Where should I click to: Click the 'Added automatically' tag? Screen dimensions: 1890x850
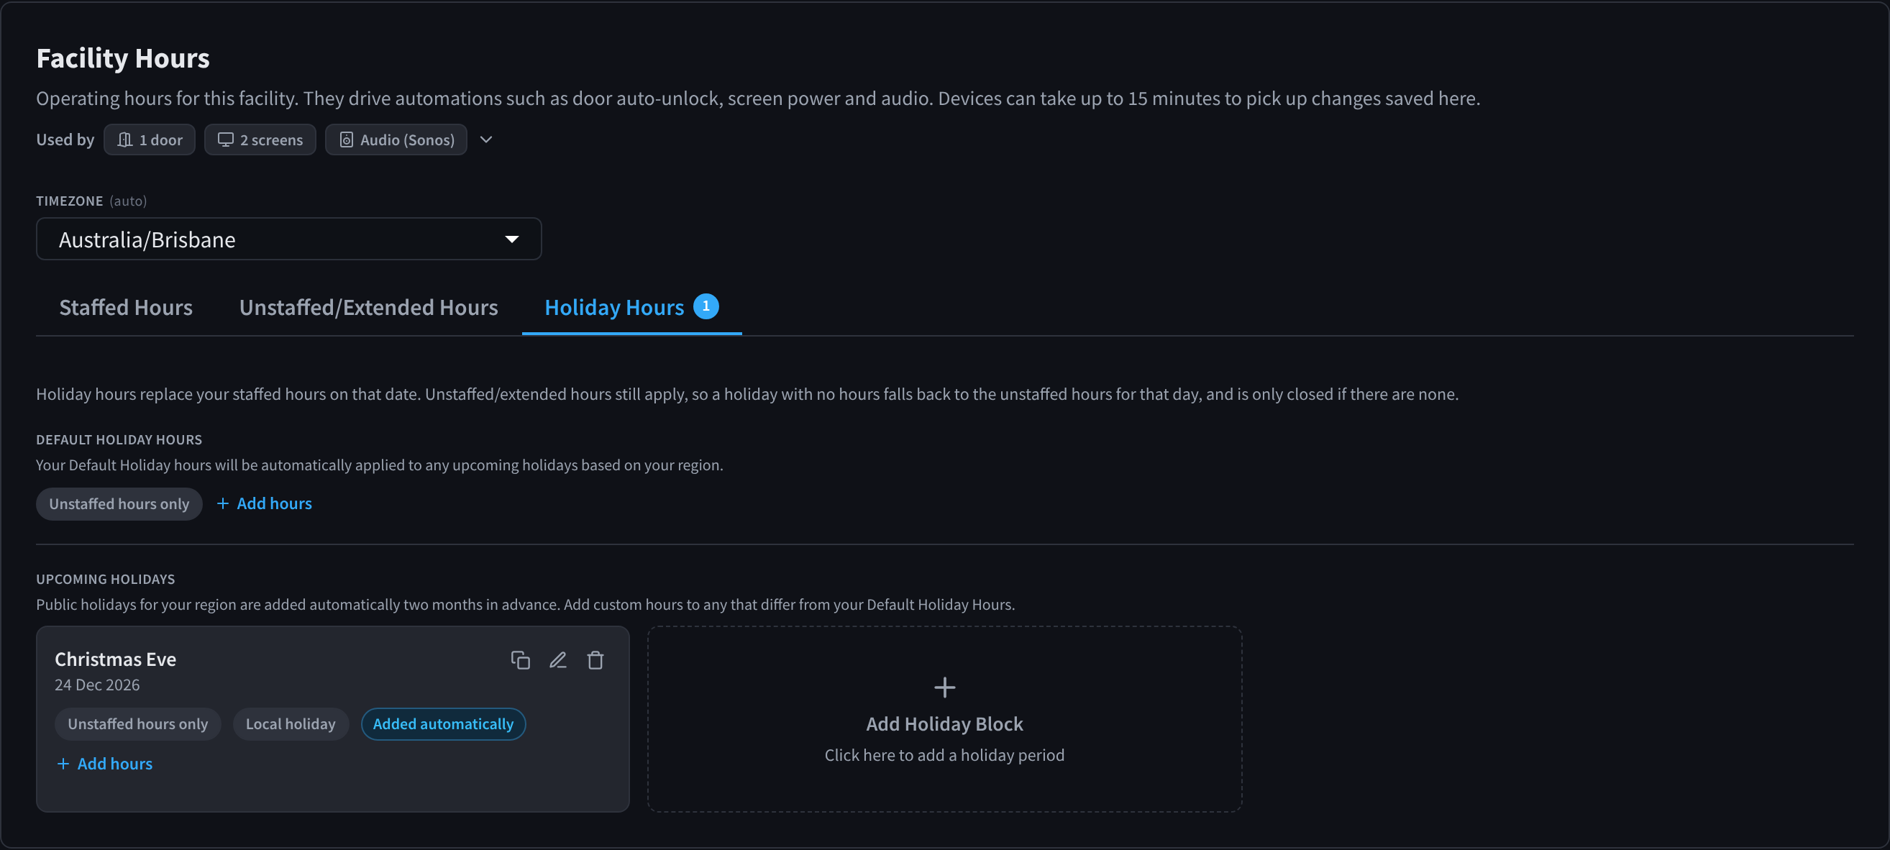(x=443, y=724)
